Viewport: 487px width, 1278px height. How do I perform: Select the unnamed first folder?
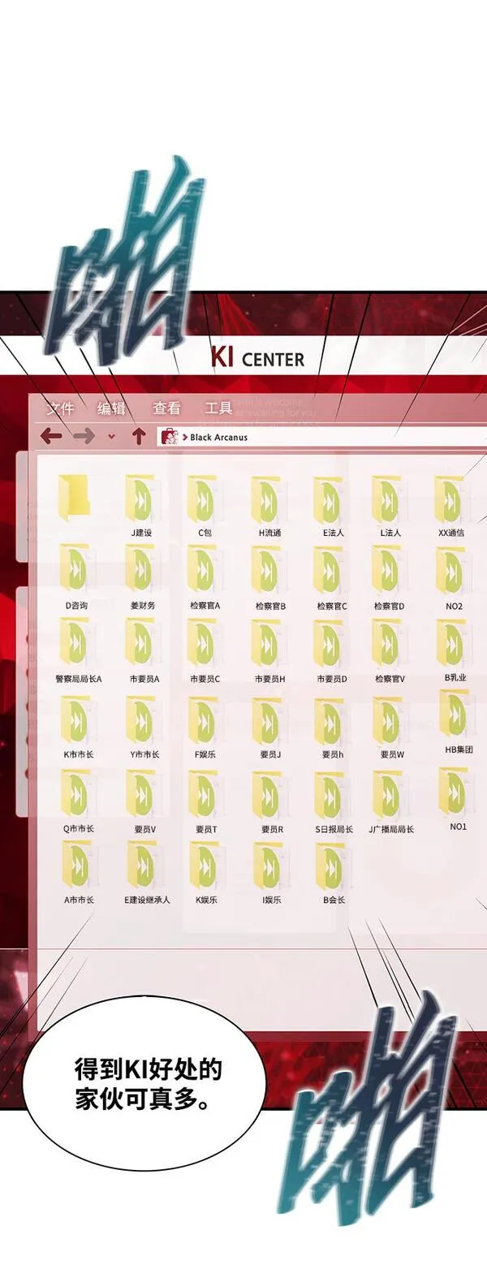click(76, 497)
